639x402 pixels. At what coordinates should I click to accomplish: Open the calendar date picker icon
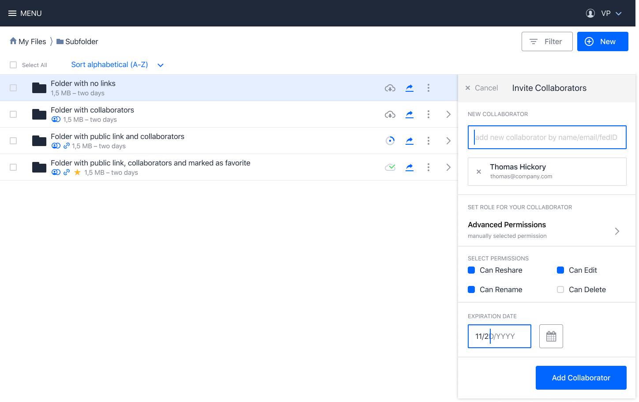pos(551,336)
